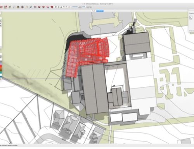The image size is (194, 149).
Task: Switch to the Iso standard view icon
Action: tap(56, 7)
